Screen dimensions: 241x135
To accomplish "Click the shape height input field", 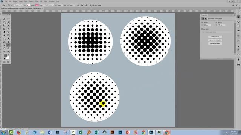I will click(x=72, y=5).
